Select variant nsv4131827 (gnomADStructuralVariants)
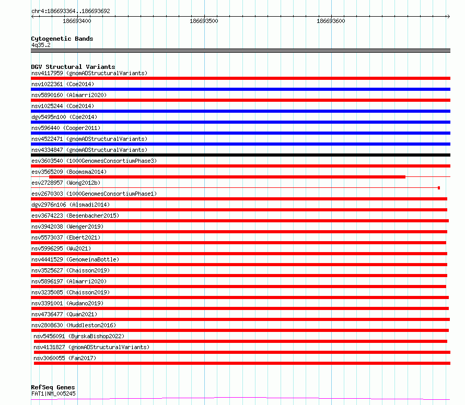Image resolution: width=465 pixels, height=405 pixels. click(x=91, y=347)
